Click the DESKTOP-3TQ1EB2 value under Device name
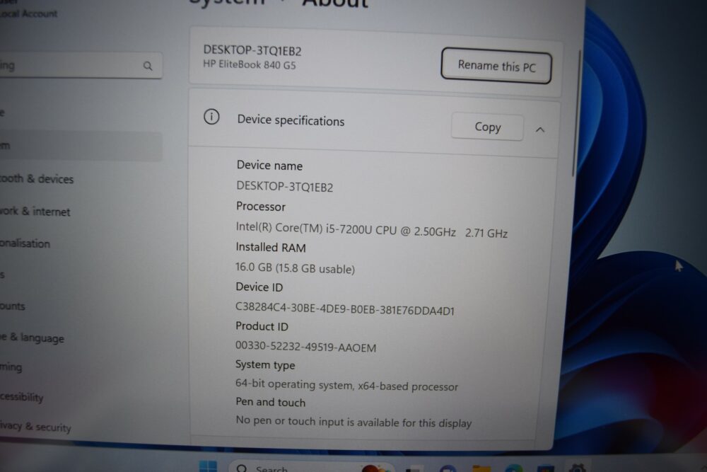Image resolution: width=707 pixels, height=472 pixels. click(x=284, y=186)
